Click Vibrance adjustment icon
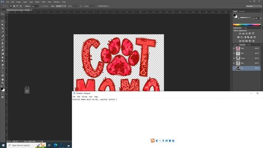Viewport: 263px width, 148px height. coord(253,34)
